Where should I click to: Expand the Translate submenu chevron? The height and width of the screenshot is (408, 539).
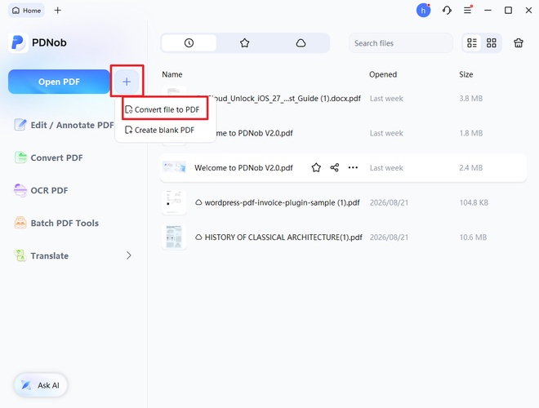[128, 255]
